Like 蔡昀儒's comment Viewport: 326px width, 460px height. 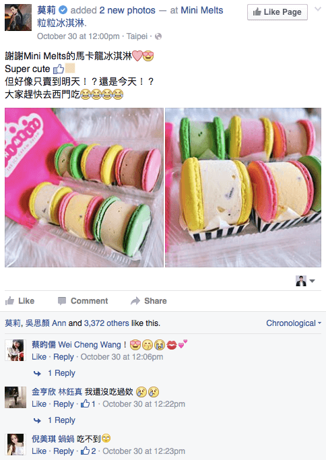coord(39,357)
